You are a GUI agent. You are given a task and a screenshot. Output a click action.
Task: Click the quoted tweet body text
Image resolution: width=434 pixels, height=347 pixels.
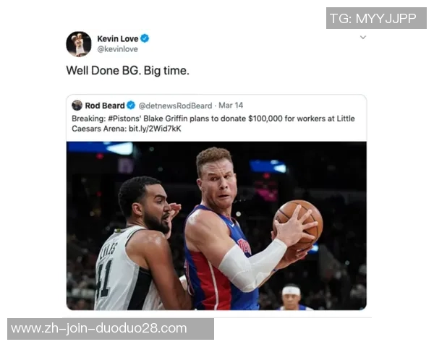pyautogui.click(x=213, y=124)
